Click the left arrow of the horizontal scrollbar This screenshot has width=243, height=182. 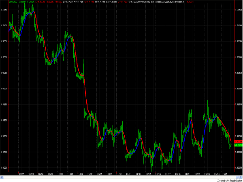[x=1, y=177]
